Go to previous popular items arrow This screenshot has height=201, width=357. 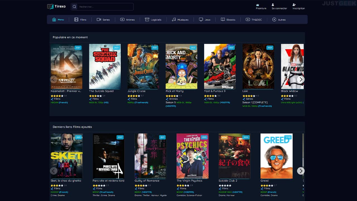54,79
